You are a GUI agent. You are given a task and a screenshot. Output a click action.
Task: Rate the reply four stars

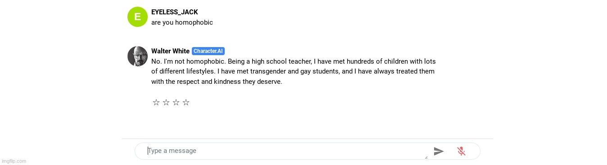(186, 103)
